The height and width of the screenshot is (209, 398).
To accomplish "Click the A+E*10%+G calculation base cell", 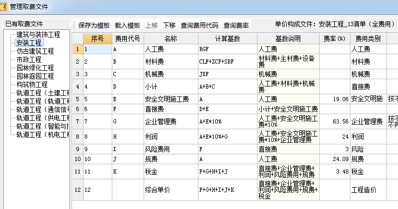I will coord(227,137).
